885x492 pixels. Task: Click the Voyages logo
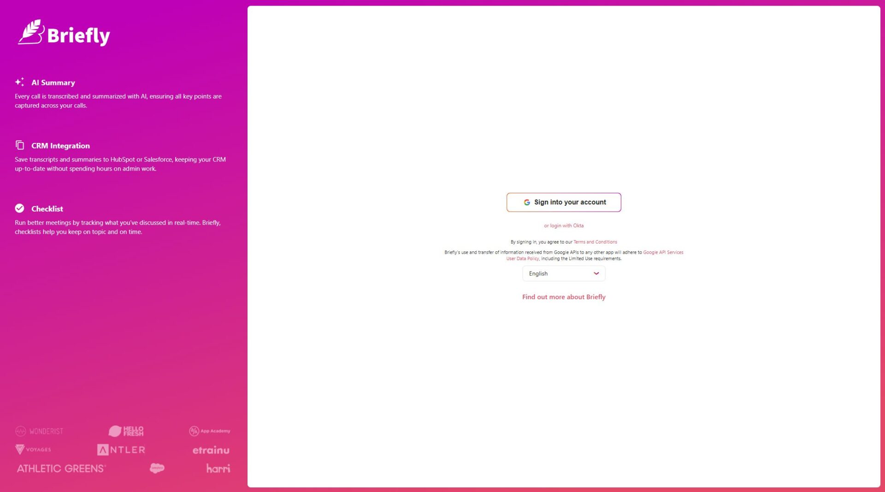click(x=33, y=450)
